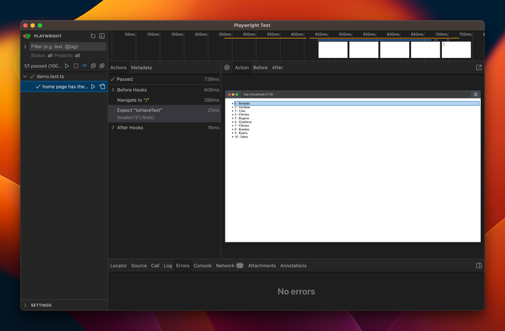Screen dimensions: 505x331
Task: Toggle the bottom panel sidebar layout
Action: [479, 266]
